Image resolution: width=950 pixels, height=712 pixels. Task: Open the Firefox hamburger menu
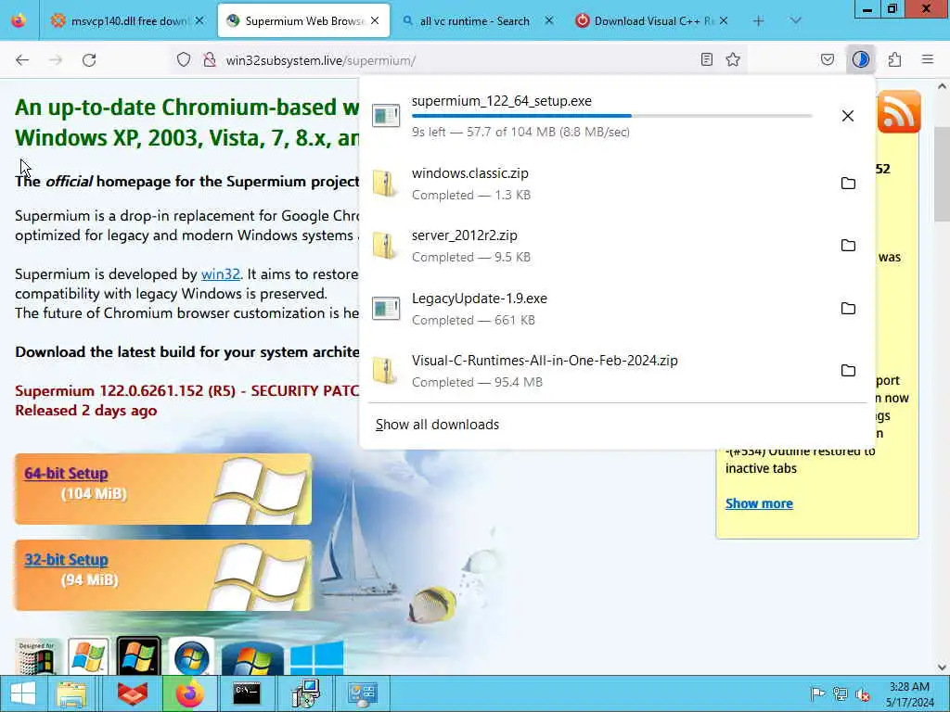point(928,59)
